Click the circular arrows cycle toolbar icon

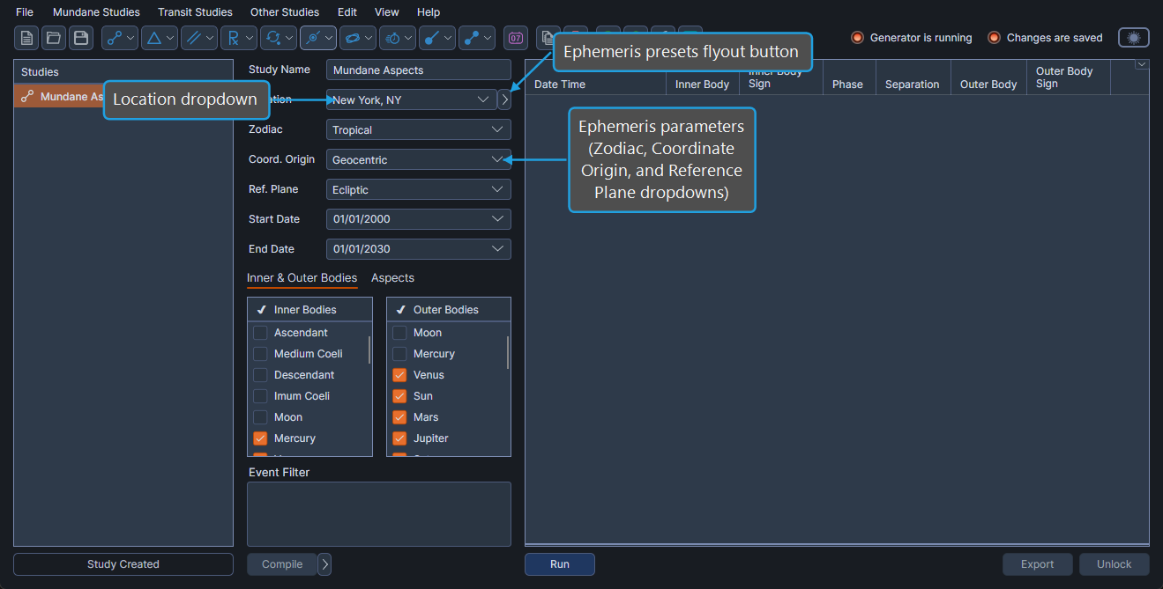[272, 38]
